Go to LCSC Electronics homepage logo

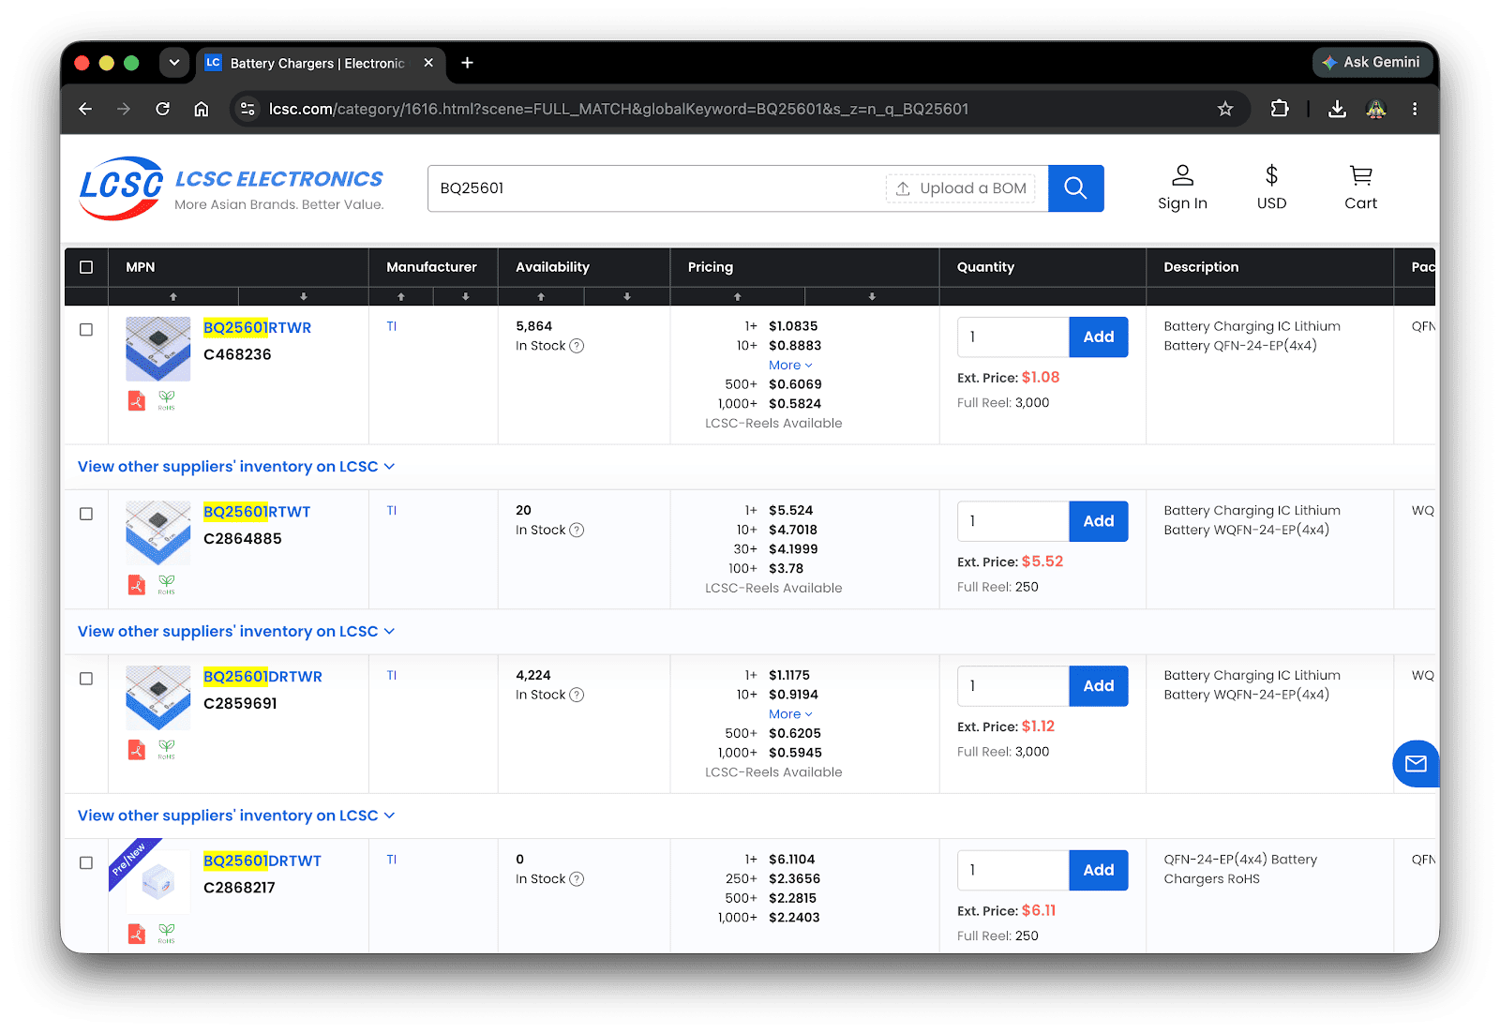click(x=232, y=188)
